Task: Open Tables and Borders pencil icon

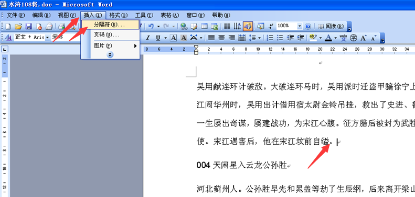Action: pyautogui.click(x=194, y=26)
